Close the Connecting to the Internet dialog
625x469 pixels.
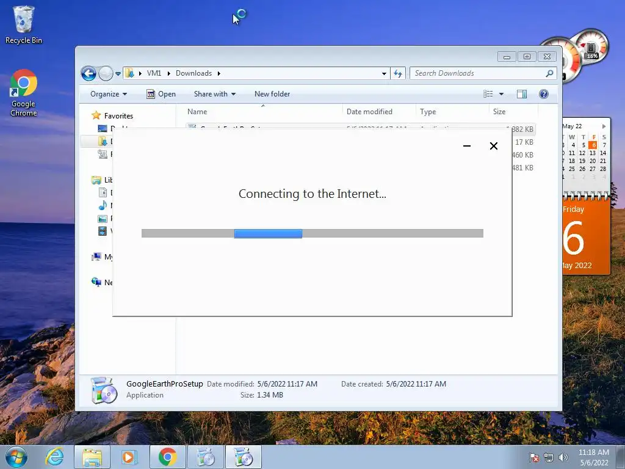(x=493, y=146)
